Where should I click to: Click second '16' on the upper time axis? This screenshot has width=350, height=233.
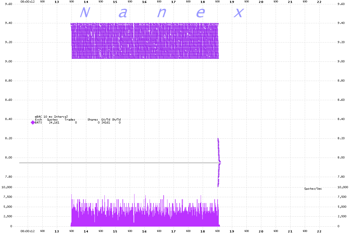pyautogui.click(x=144, y=2)
